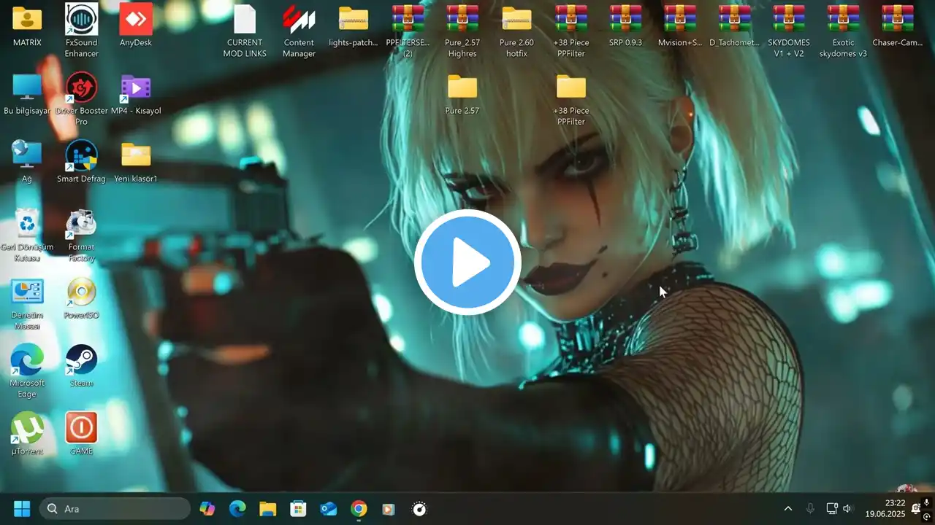Select the PPFILTERSE (2) archive
The height and width of the screenshot is (525, 935).
(408, 20)
